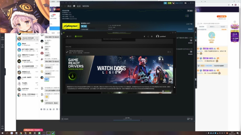Click music note icon in chat toolbar
Viewport: 241px width, 135px height.
[54, 109]
